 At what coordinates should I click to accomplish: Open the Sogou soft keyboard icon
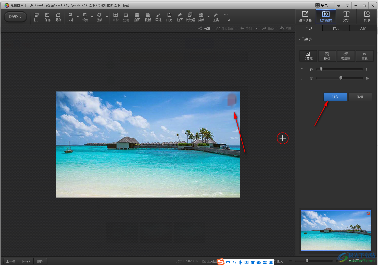[x=246, y=262]
